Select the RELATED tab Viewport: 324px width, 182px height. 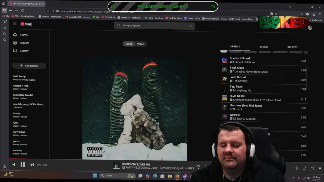[x=292, y=47]
